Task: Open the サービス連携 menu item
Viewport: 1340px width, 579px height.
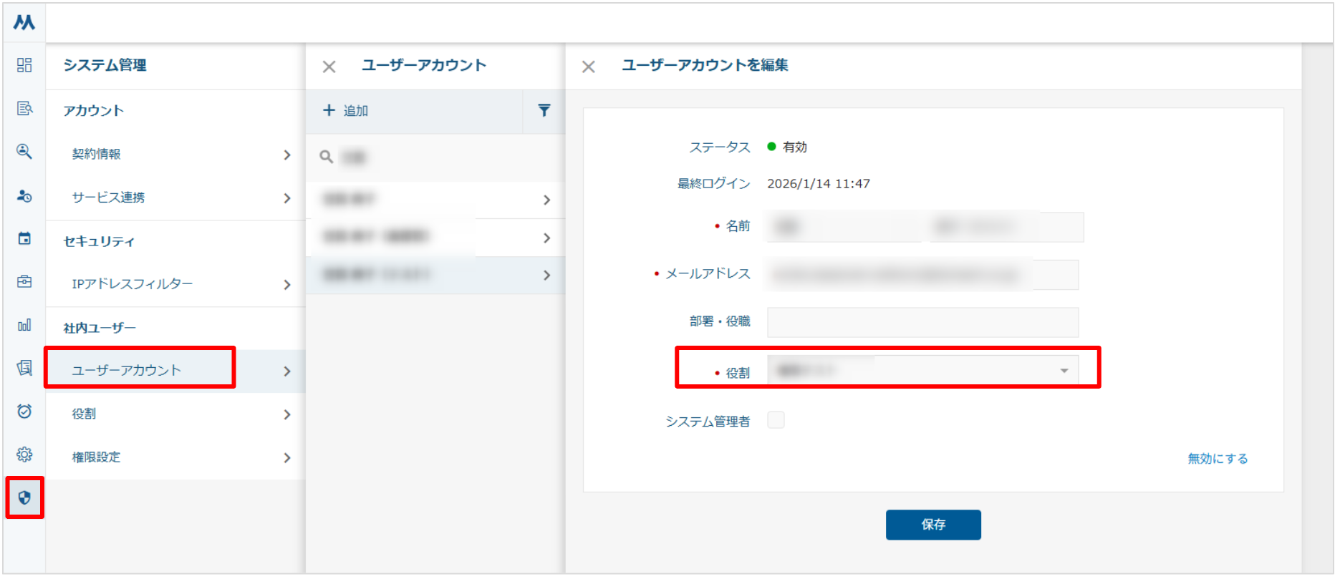Action: 108,198
